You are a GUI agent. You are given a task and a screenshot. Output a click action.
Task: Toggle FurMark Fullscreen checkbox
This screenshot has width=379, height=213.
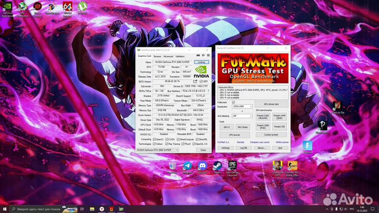[234, 103]
